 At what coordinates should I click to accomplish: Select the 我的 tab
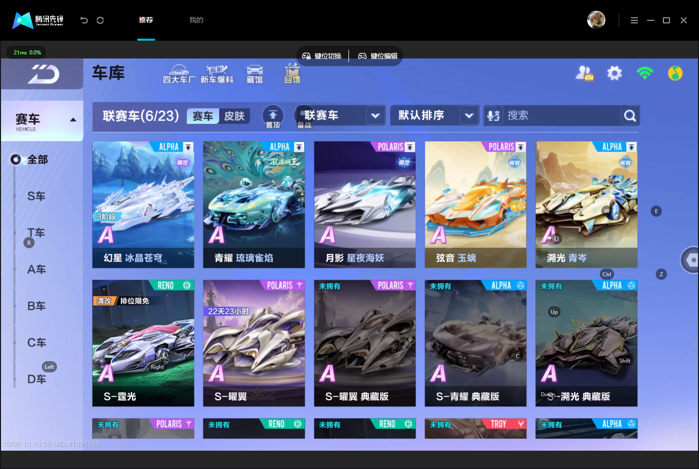click(196, 20)
